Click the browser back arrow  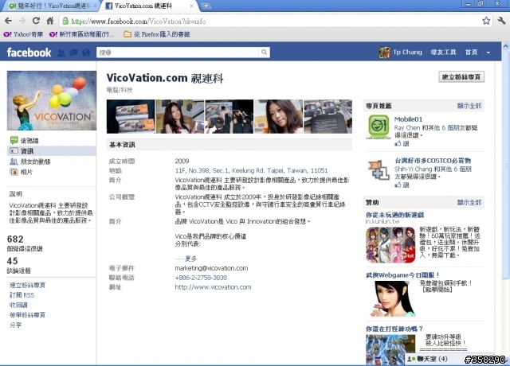(9, 21)
